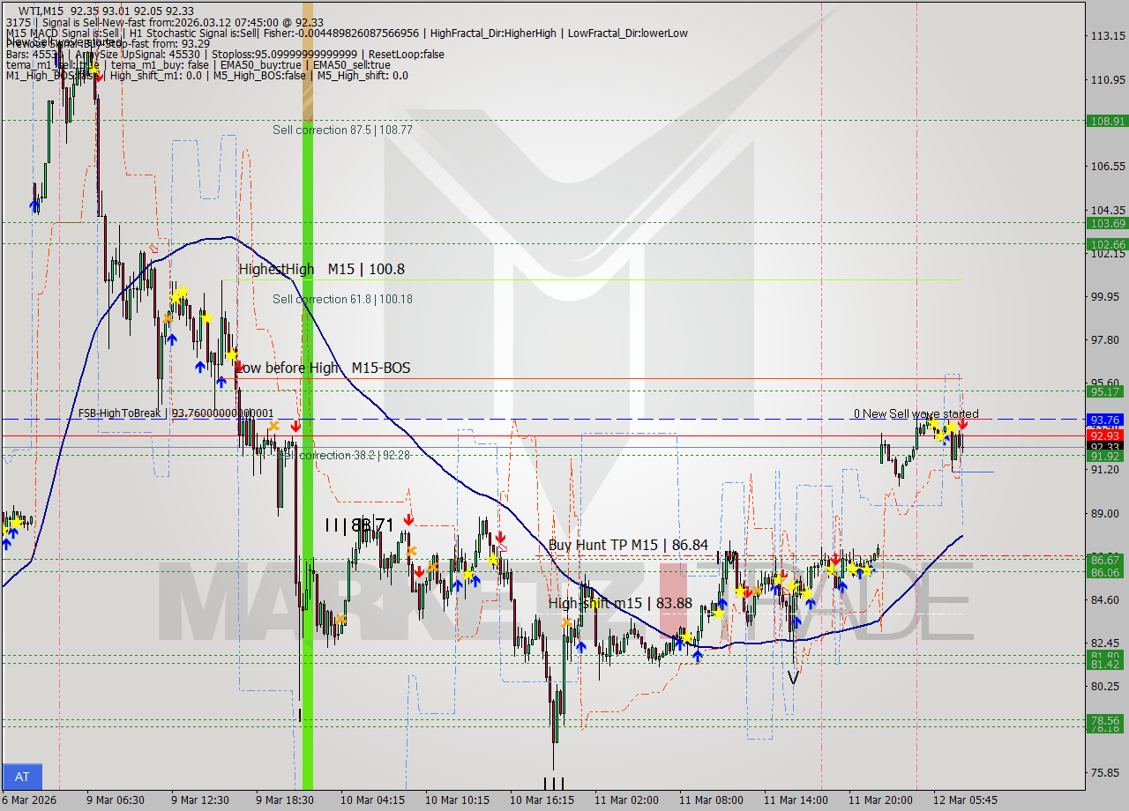This screenshot has width=1129, height=811.
Task: Select the red 92.93 price tag on the axis
Action: (x=1103, y=435)
